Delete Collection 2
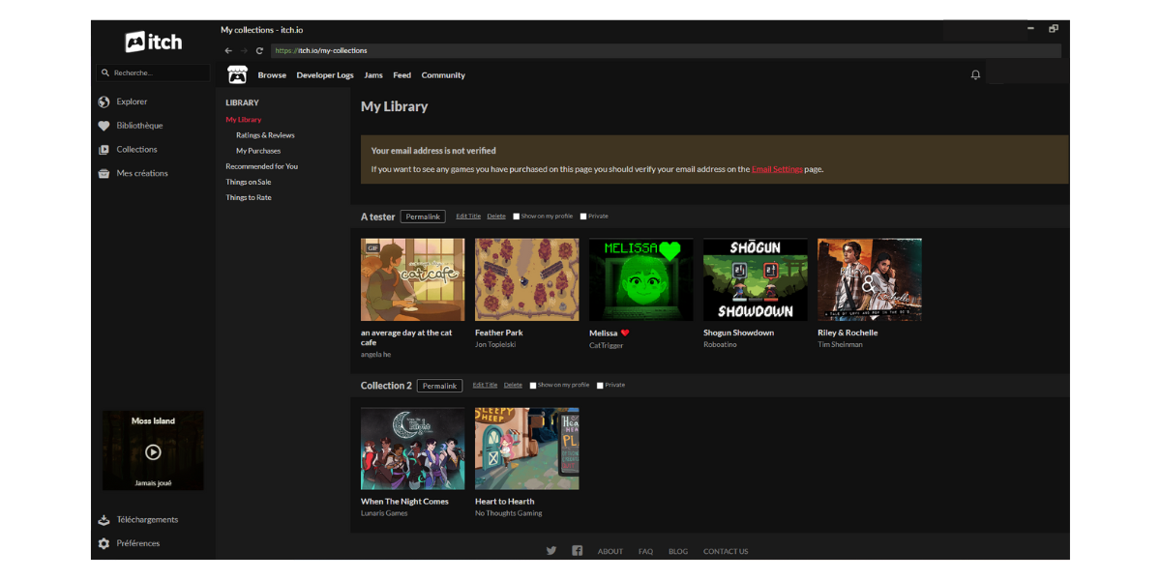The width and height of the screenshot is (1161, 580). 513,386
